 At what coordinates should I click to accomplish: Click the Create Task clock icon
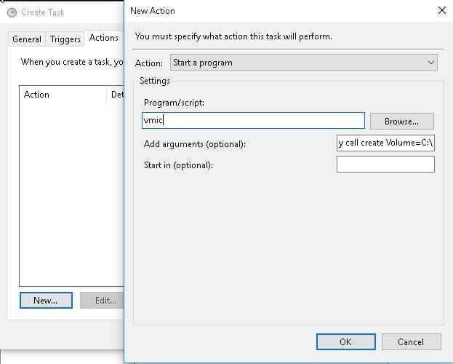click(11, 12)
